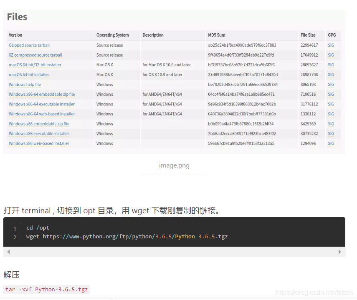The image size is (357, 300).
Task: Open the Windows x86-64 executable installer link
Action: pos(42,104)
